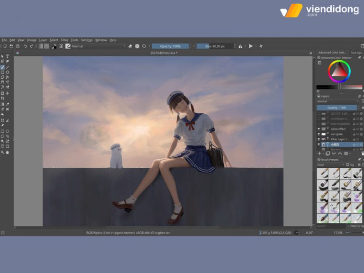
Task: Hide the Filter Layer 1 layer
Action: pos(318,139)
